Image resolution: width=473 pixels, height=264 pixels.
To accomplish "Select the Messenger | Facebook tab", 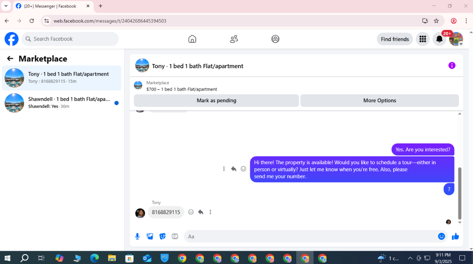I will tap(53, 6).
